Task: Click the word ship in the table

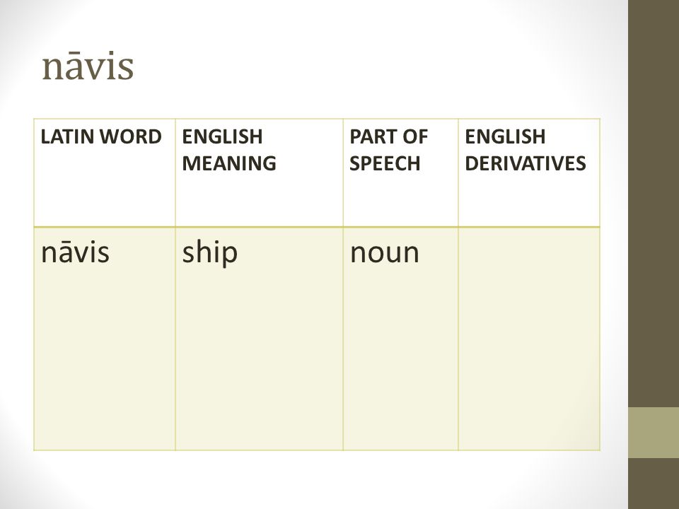Action: pyautogui.click(x=209, y=253)
